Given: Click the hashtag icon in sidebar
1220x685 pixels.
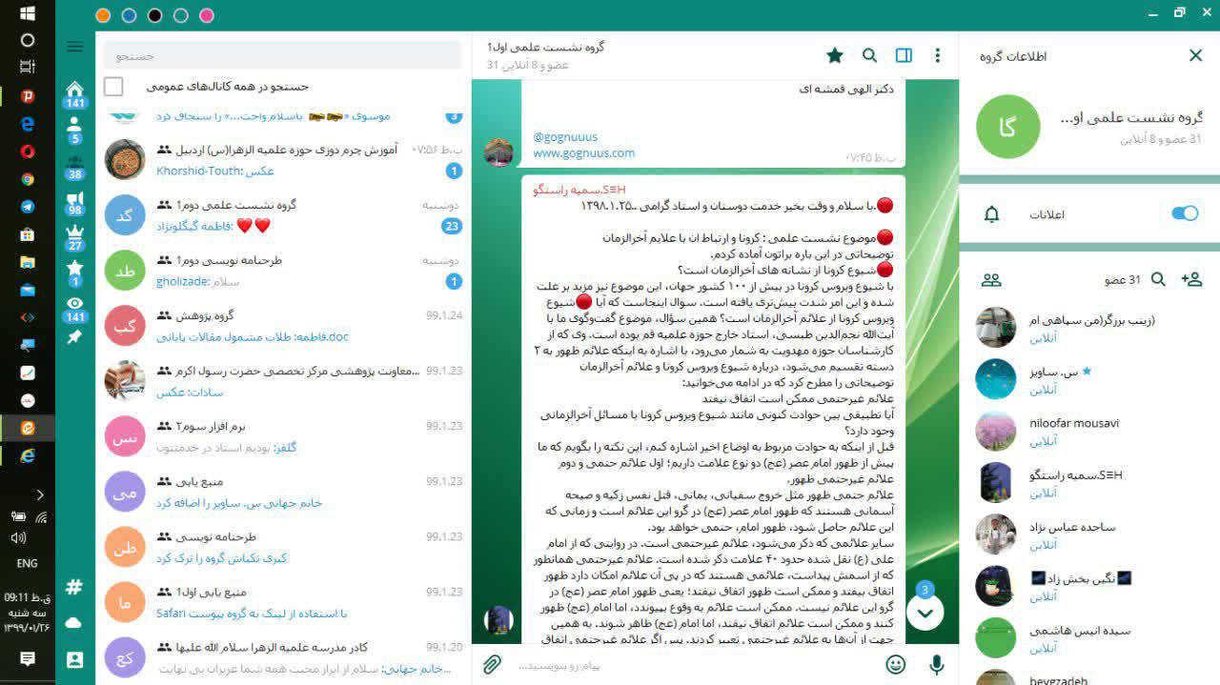Looking at the screenshot, I should pos(74,587).
